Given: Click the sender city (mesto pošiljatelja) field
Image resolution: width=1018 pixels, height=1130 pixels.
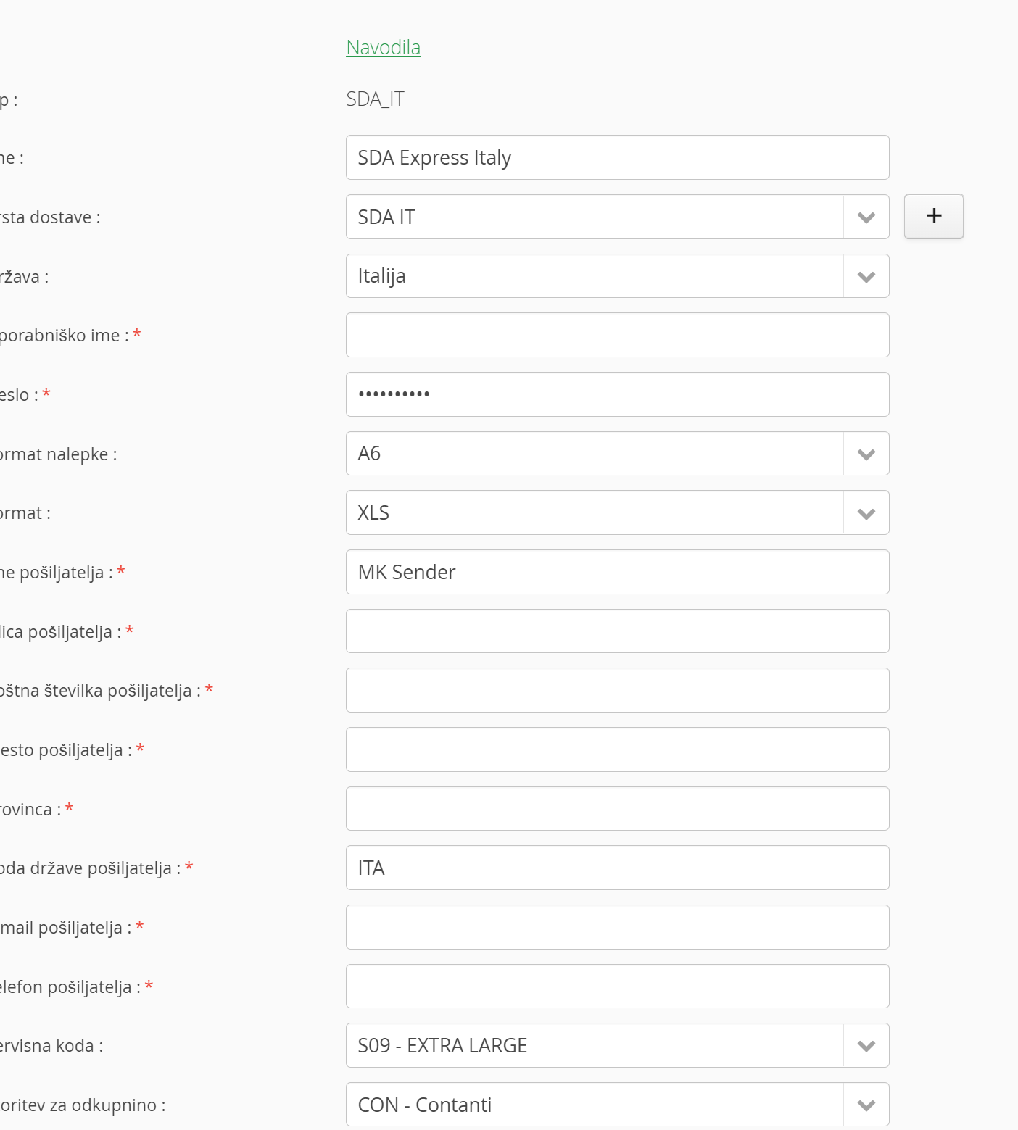Looking at the screenshot, I should 618,749.
